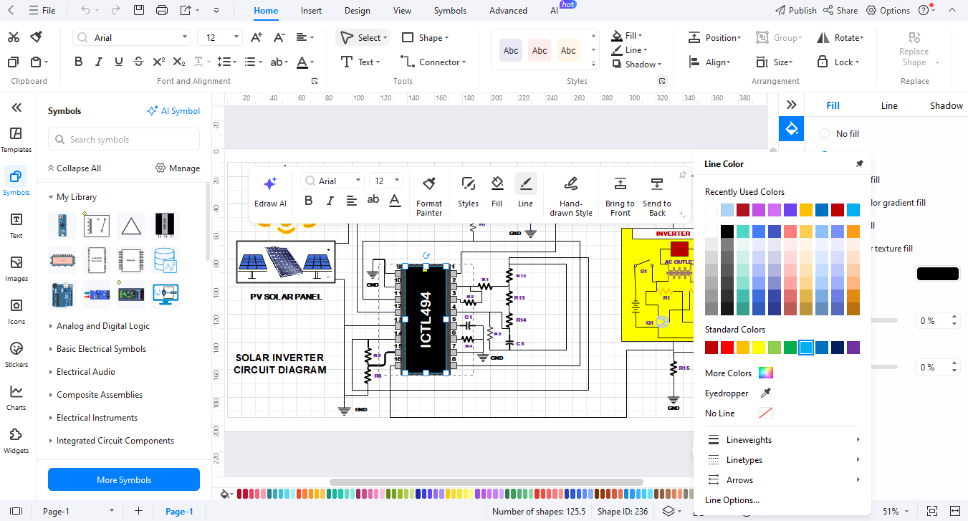Collapse the My Library section
This screenshot has width=968, height=521.
(x=51, y=197)
